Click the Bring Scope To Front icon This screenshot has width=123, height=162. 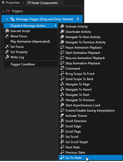(62, 74)
